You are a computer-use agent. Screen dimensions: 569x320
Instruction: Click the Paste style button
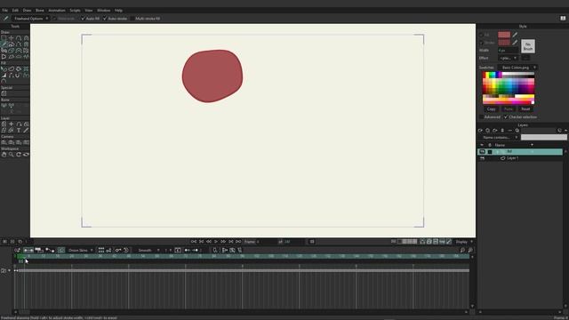pyautogui.click(x=509, y=108)
